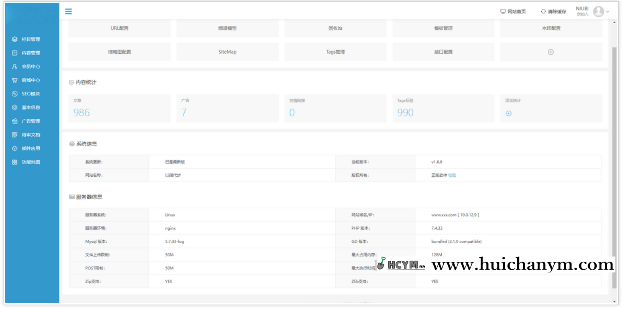Add a new shortcut via the ⊕ card
The height and width of the screenshot is (309, 622).
551,52
